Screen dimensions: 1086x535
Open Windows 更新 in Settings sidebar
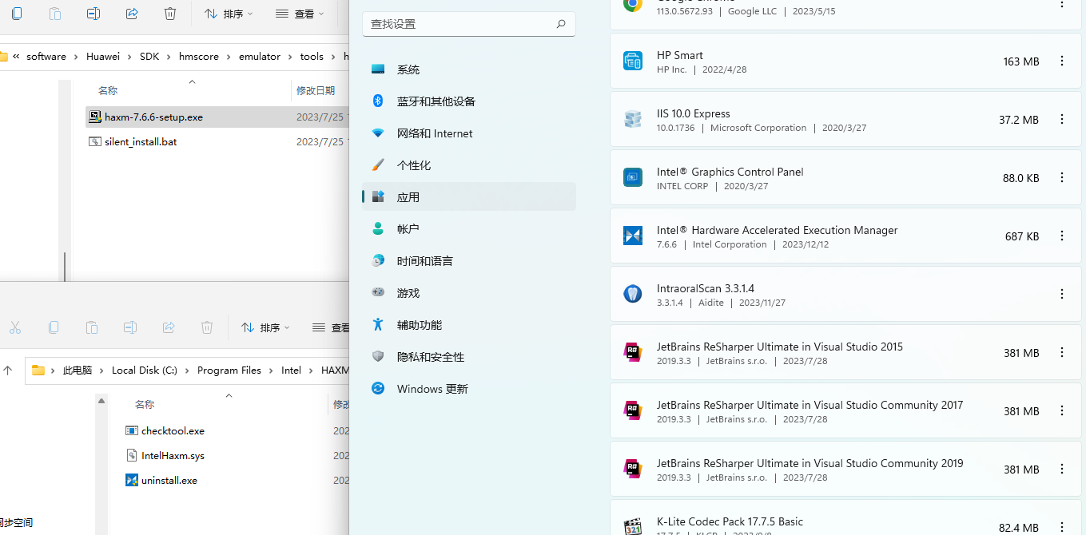pos(469,389)
